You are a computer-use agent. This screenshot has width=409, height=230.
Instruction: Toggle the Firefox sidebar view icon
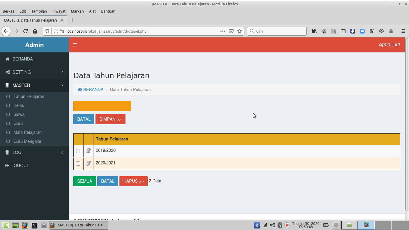point(343,31)
